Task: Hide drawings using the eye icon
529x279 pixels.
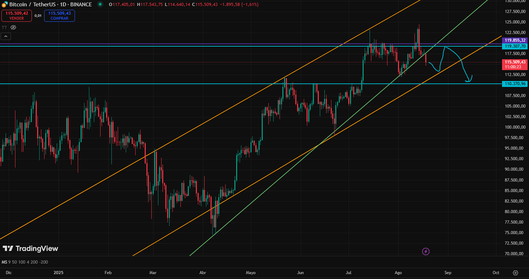Action: tap(13, 27)
